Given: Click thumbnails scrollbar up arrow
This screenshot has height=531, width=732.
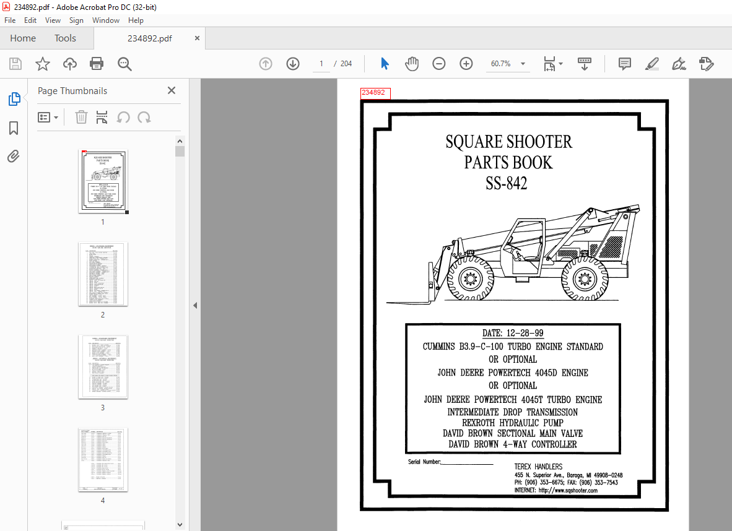Looking at the screenshot, I should click(x=180, y=141).
